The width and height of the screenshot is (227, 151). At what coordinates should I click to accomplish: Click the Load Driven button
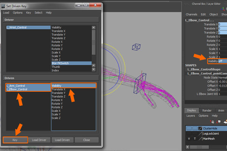pos(62,140)
